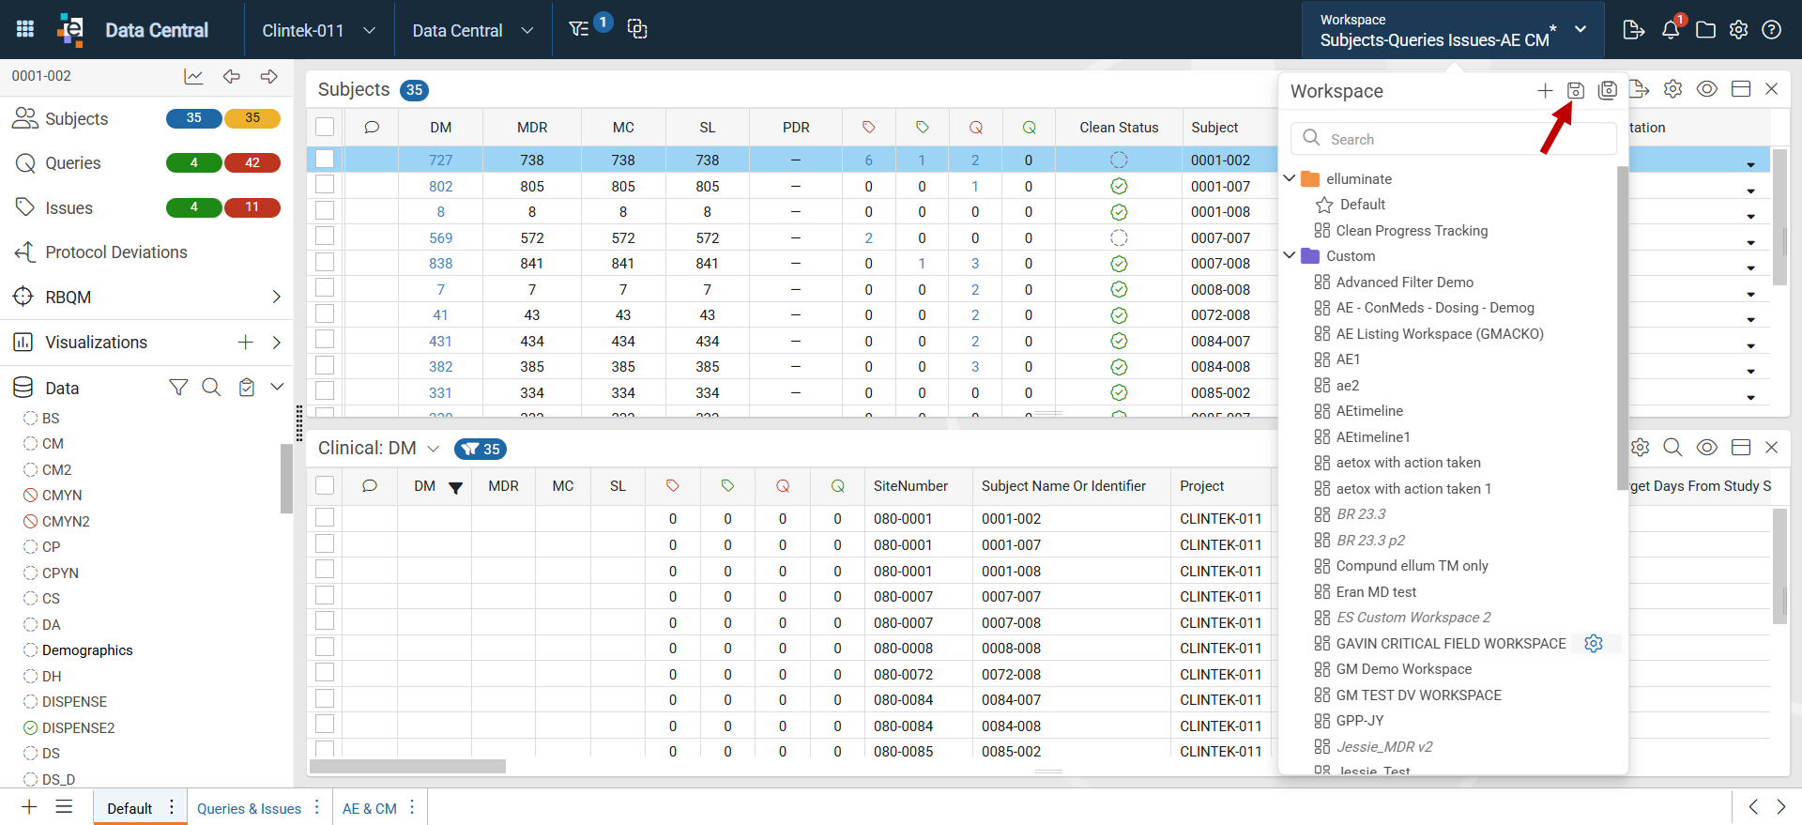Tick the select-all checkbox in Subjects table header
The image size is (1802, 825).
[x=325, y=127]
